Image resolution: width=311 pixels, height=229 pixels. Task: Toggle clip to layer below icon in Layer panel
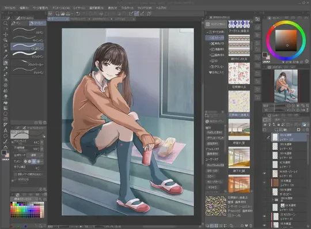(x=266, y=125)
